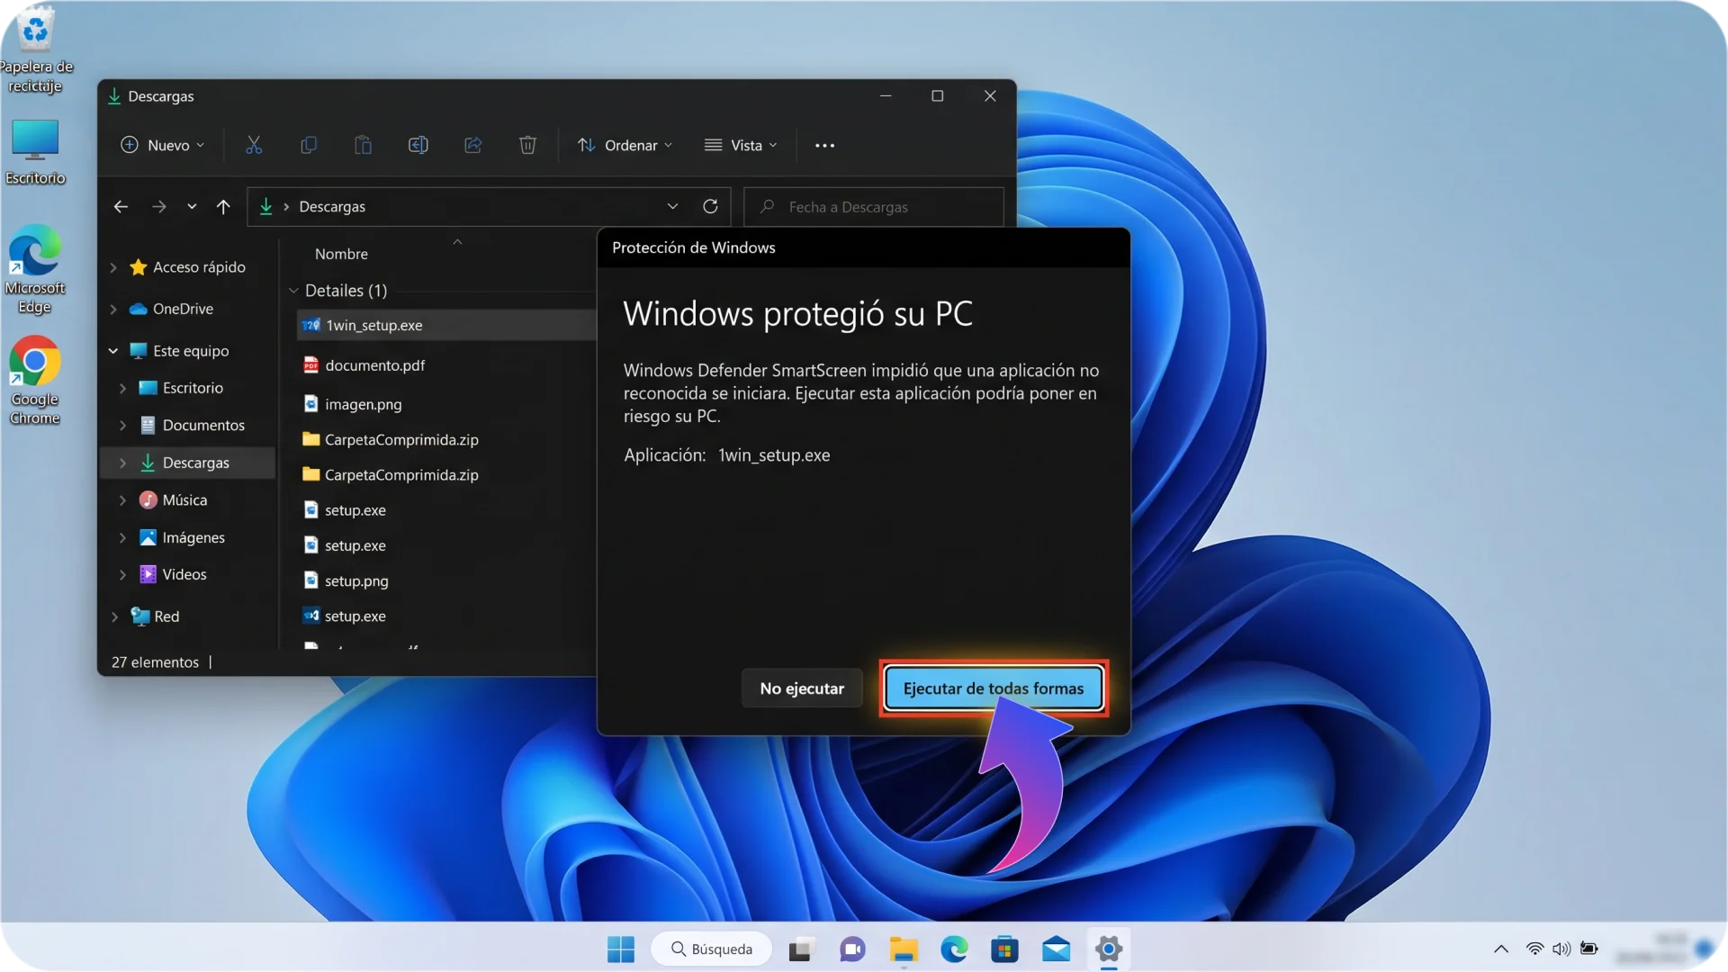The height and width of the screenshot is (972, 1728).
Task: Collapse Este equipo tree node
Action: tap(113, 351)
